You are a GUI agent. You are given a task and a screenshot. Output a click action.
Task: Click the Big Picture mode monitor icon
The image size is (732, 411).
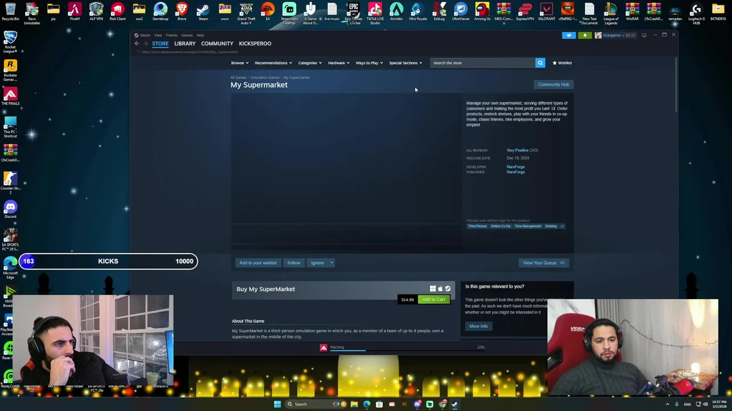pyautogui.click(x=644, y=35)
